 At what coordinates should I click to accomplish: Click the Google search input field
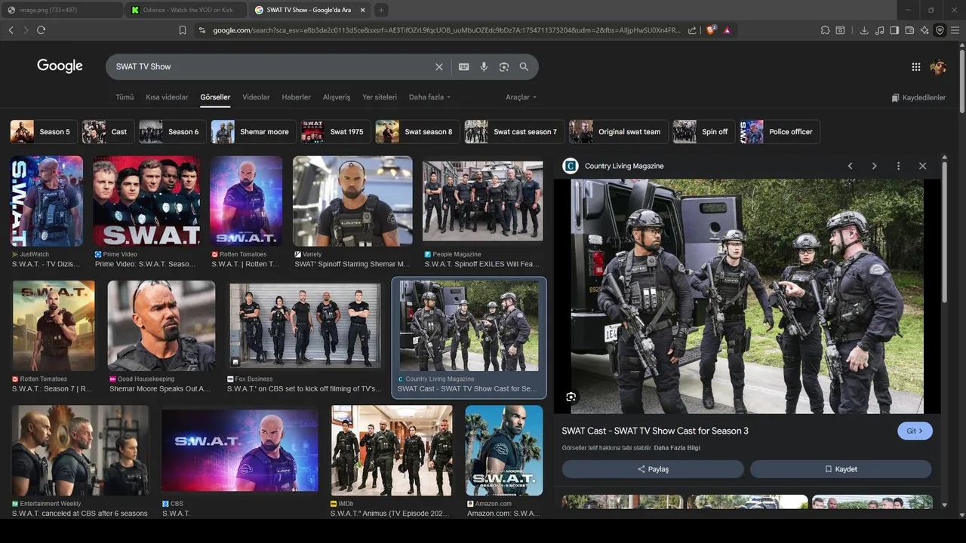pyautogui.click(x=272, y=66)
